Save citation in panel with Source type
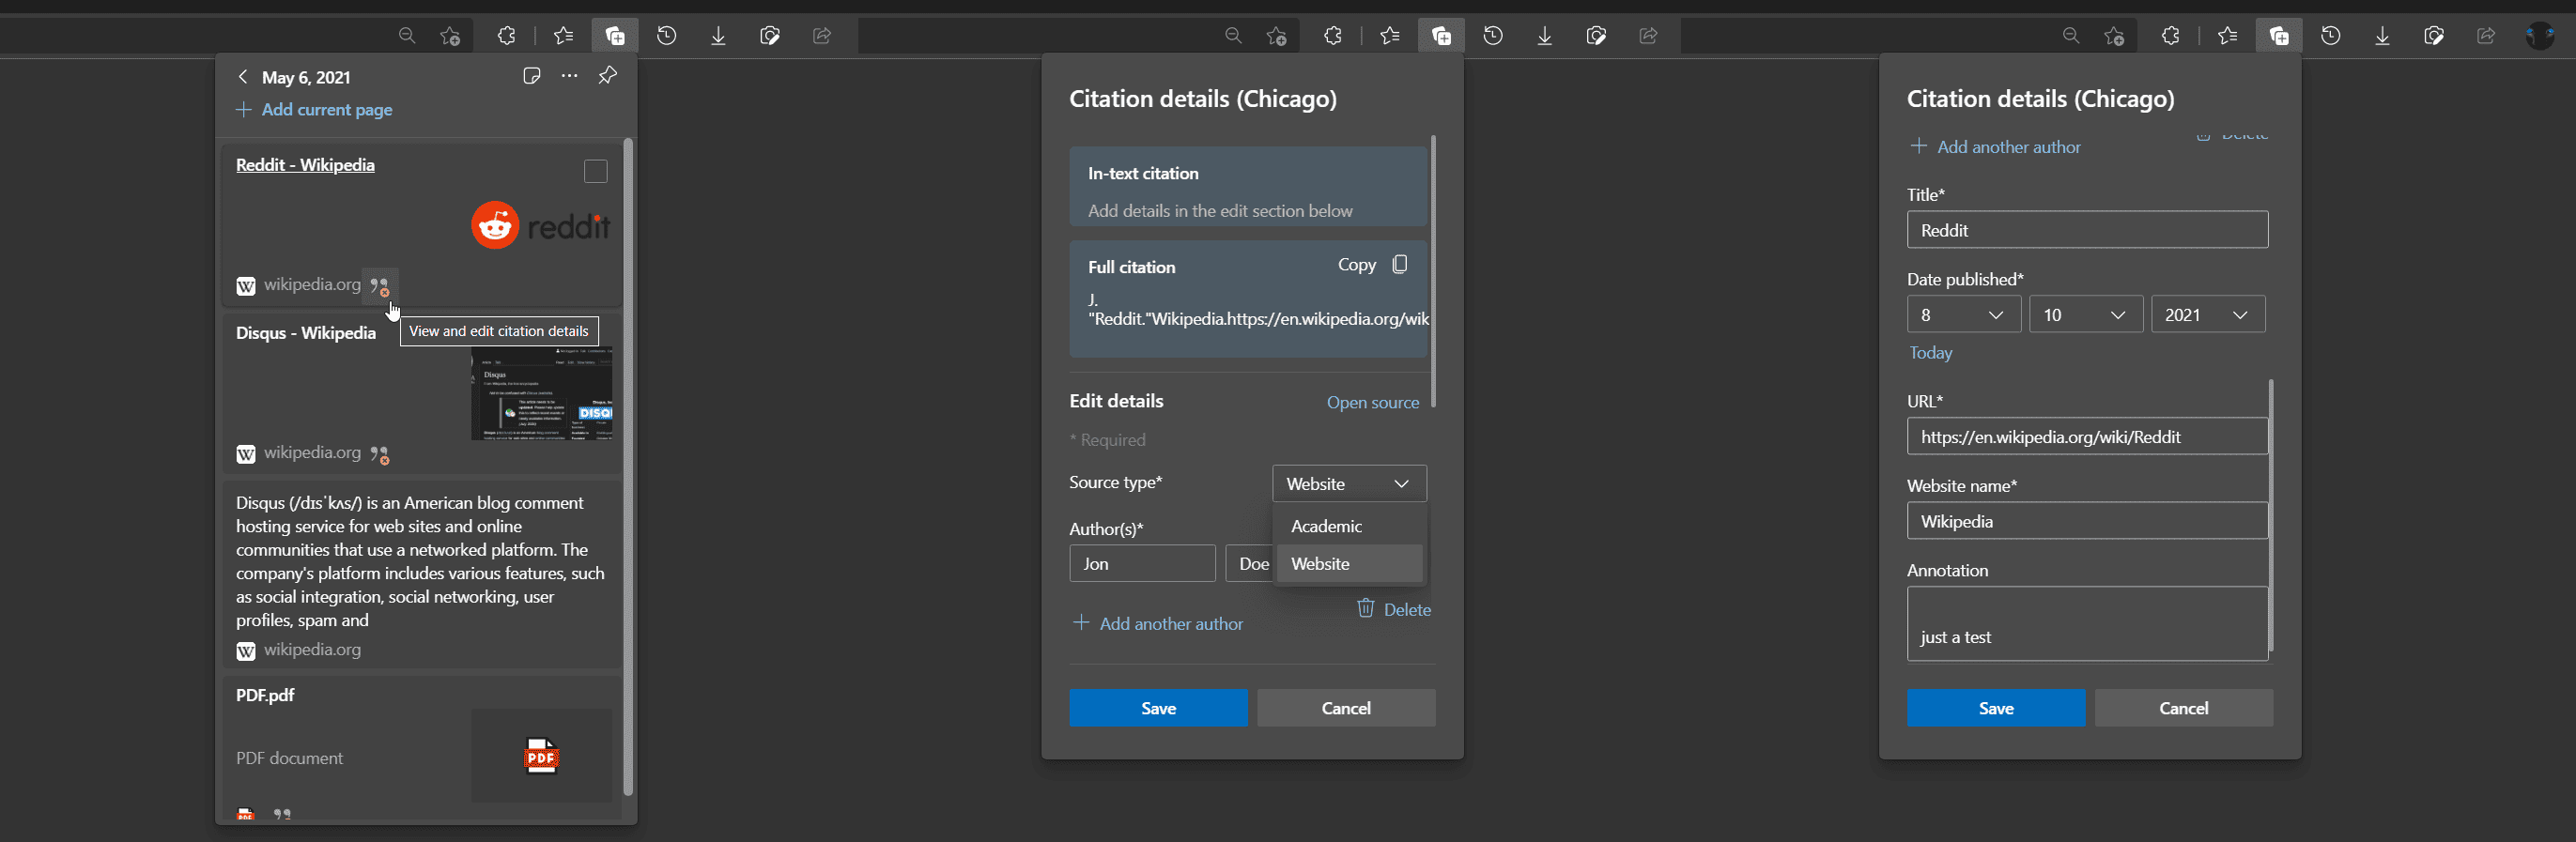The height and width of the screenshot is (842, 2576). coord(1158,708)
